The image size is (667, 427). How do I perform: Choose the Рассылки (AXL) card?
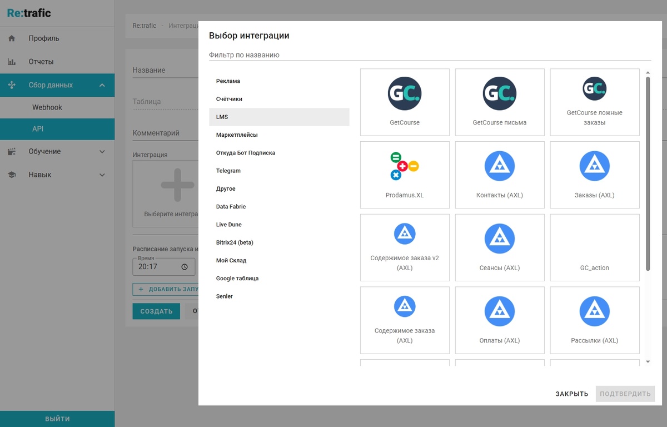(x=595, y=320)
